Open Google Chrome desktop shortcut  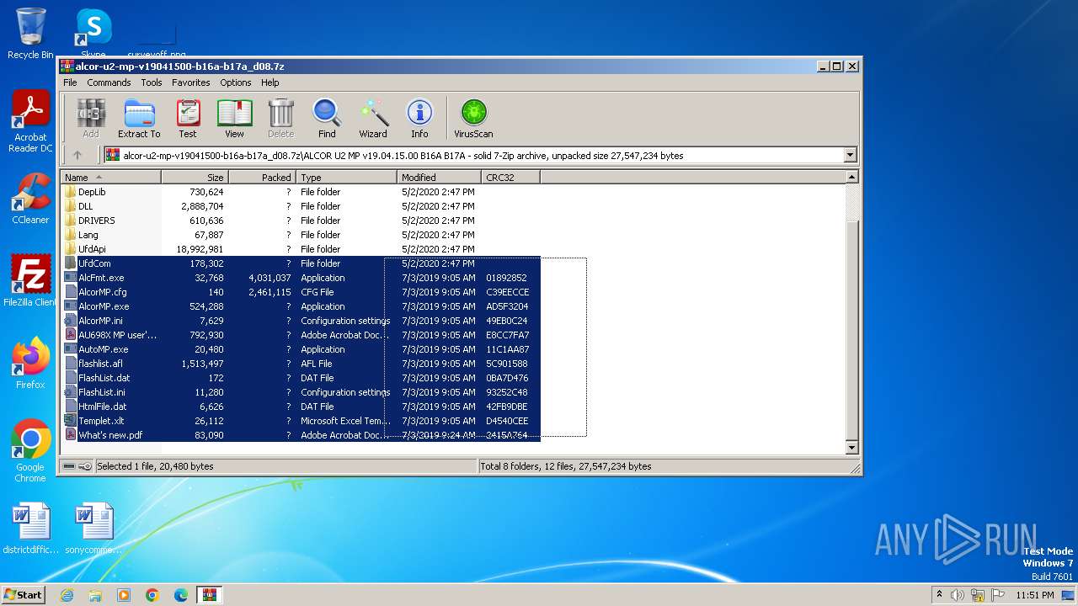click(x=30, y=452)
